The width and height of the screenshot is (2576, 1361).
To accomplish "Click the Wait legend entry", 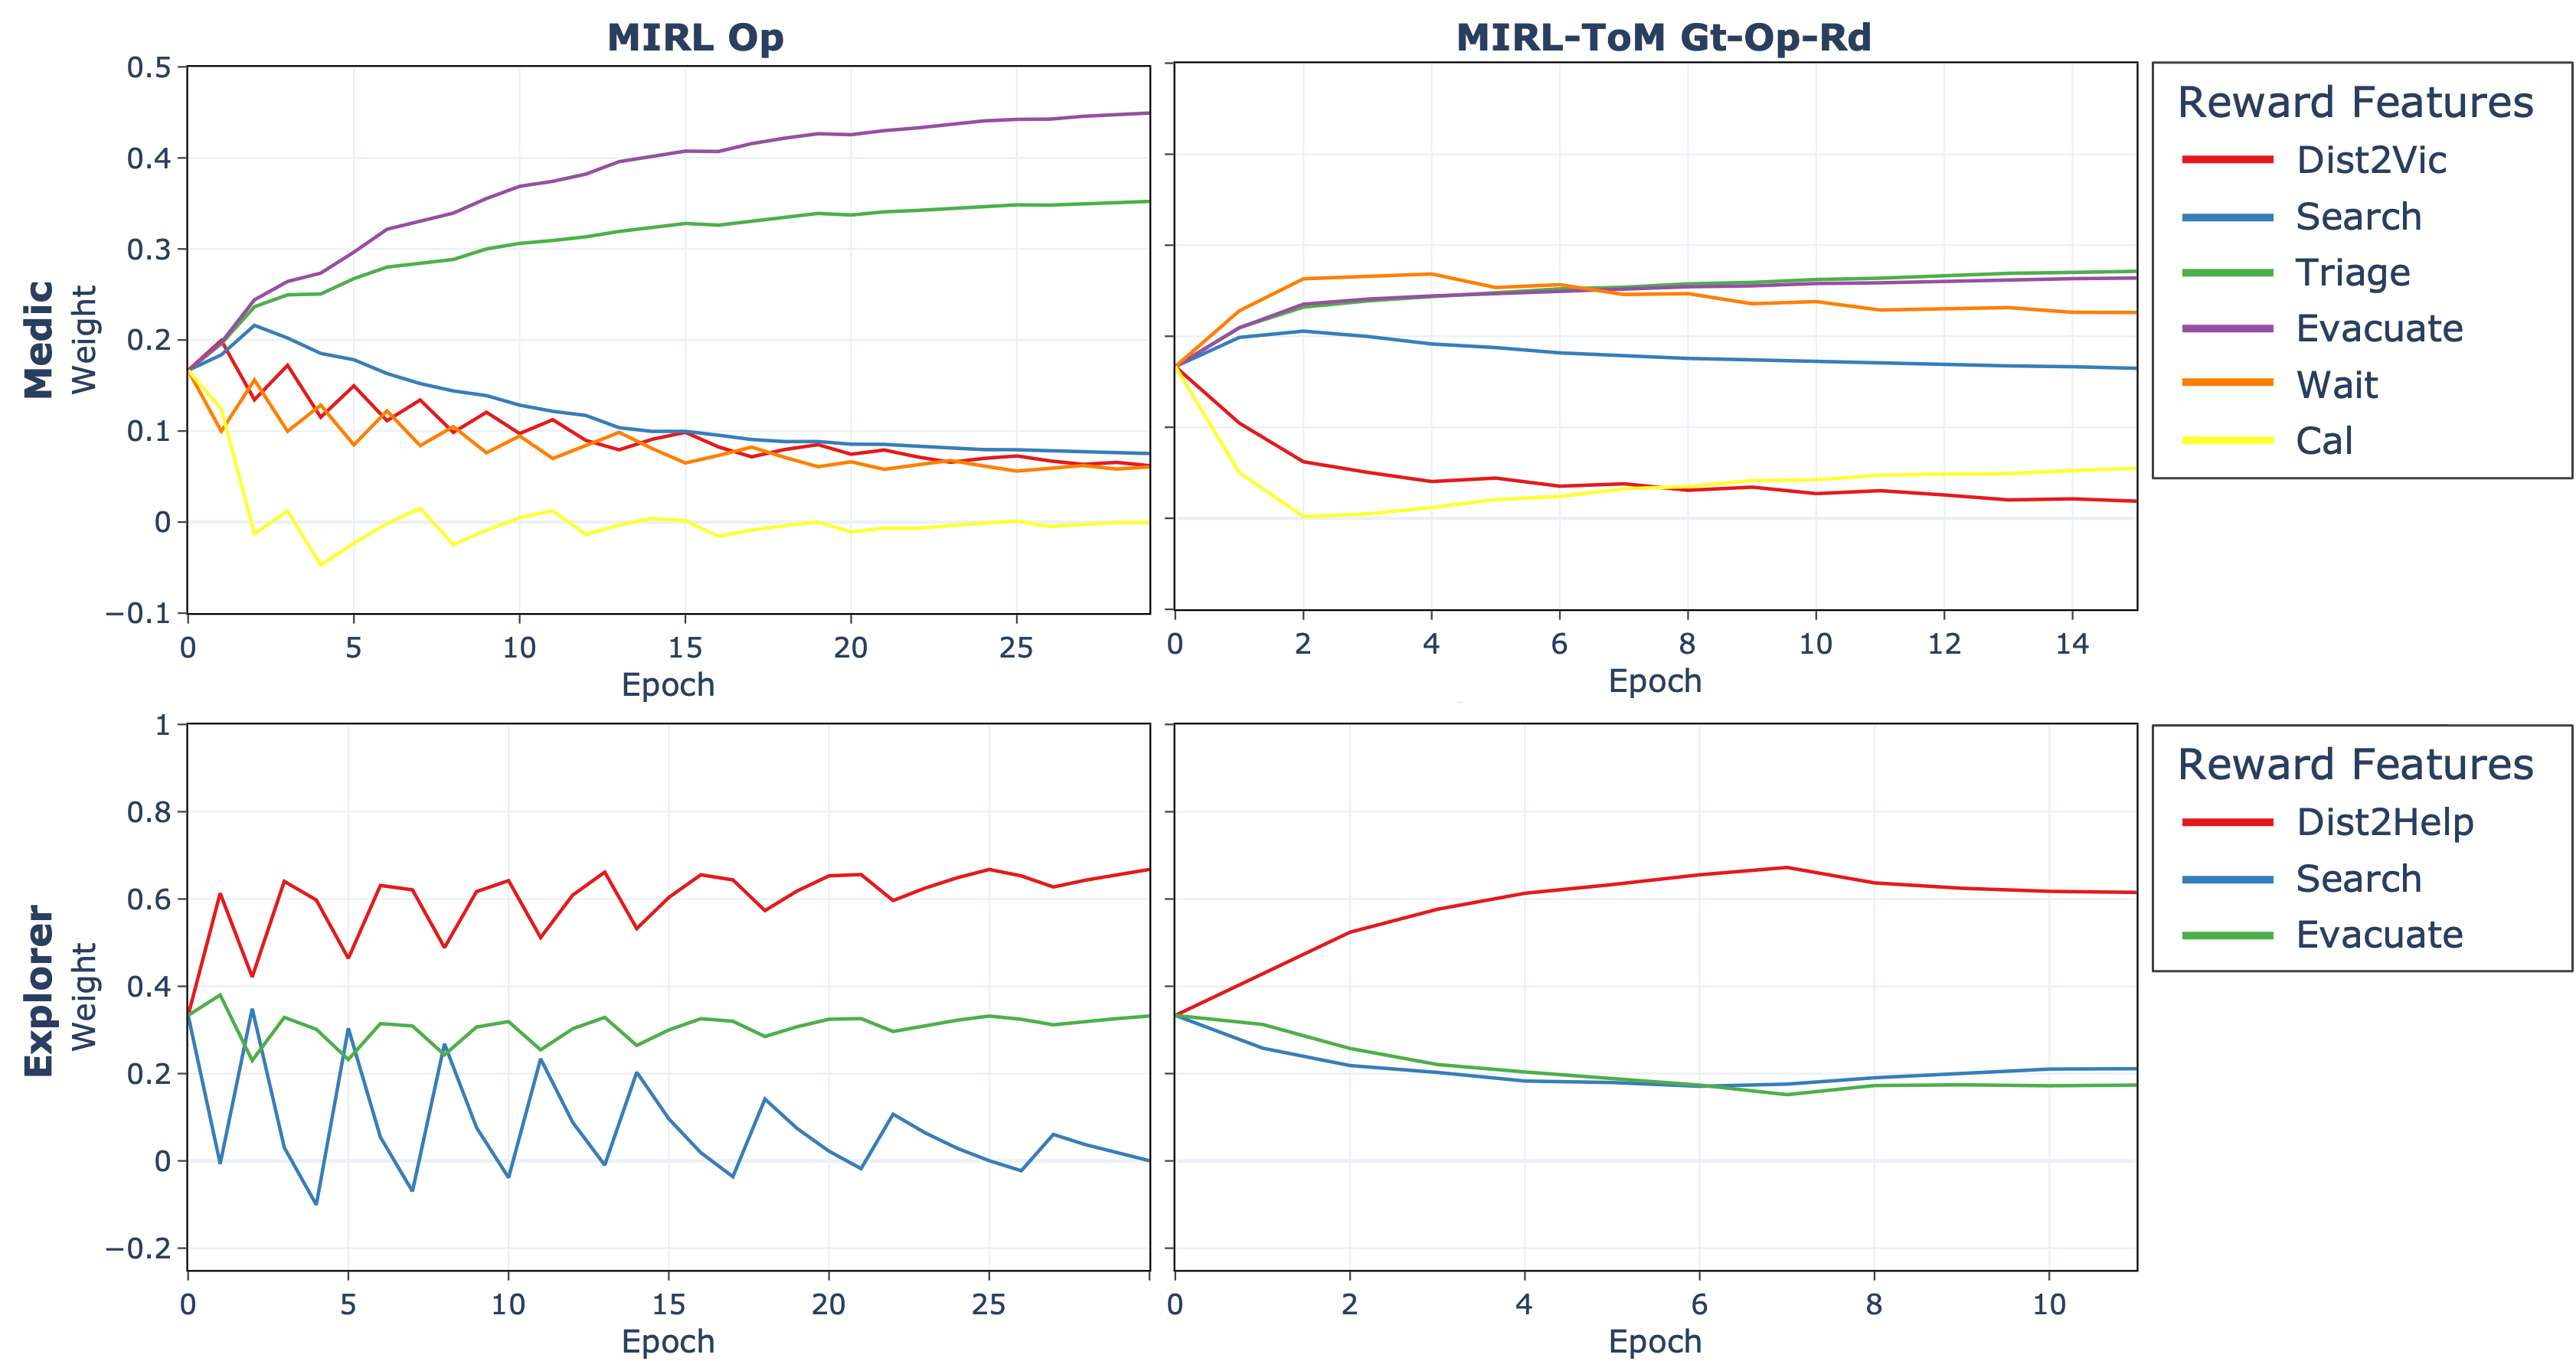I will (x=2336, y=385).
